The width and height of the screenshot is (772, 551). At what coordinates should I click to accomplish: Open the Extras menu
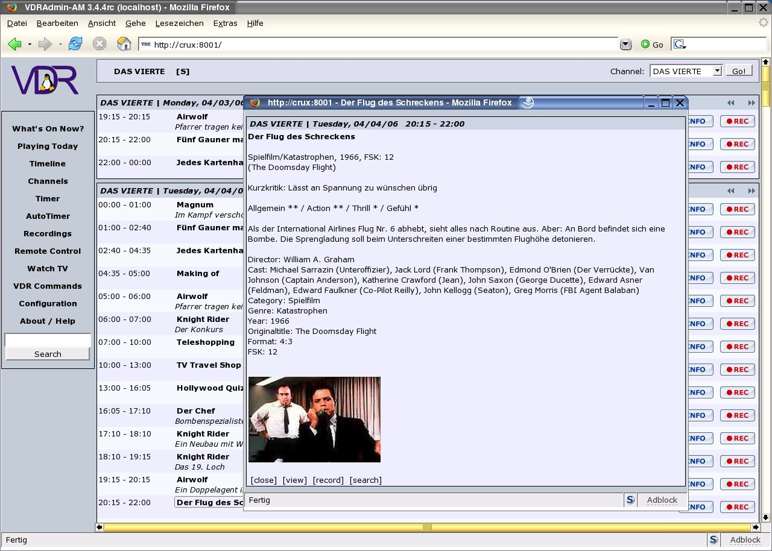(x=225, y=23)
